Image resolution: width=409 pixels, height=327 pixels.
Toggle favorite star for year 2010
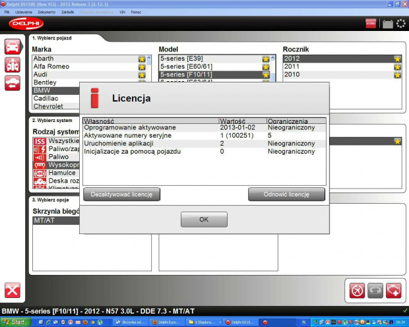pos(398,75)
